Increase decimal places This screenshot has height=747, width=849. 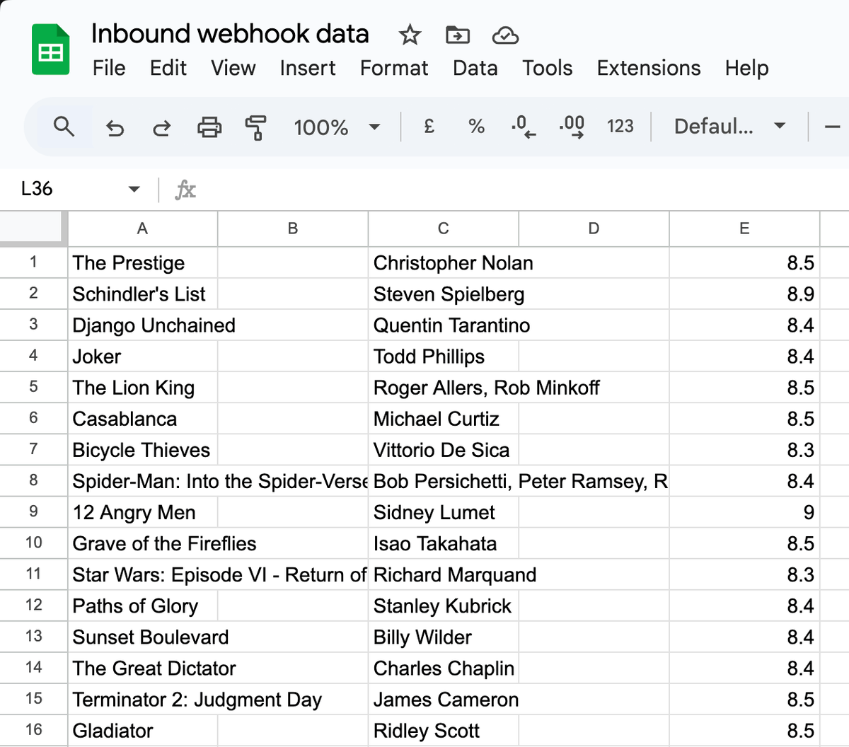tap(570, 127)
